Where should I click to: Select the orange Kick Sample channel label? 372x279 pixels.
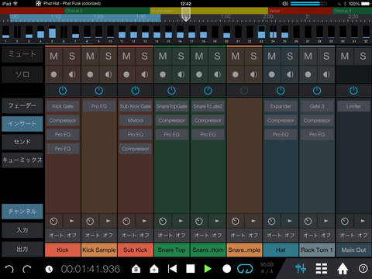(99, 250)
